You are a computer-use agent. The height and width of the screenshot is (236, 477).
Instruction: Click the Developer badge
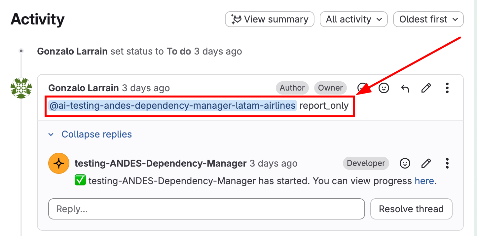[x=366, y=163]
